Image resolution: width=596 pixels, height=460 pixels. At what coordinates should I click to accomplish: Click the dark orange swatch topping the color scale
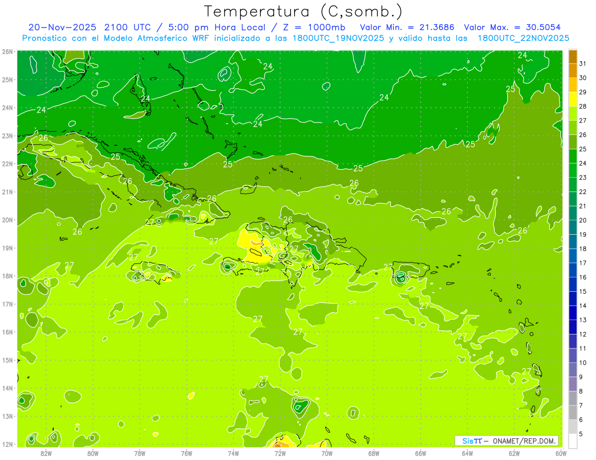tap(573, 57)
